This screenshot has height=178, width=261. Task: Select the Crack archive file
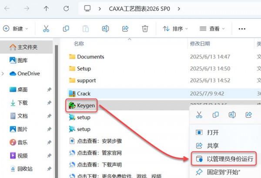click(x=80, y=93)
